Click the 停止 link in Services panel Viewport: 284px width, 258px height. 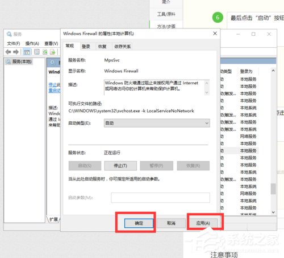click(x=52, y=85)
